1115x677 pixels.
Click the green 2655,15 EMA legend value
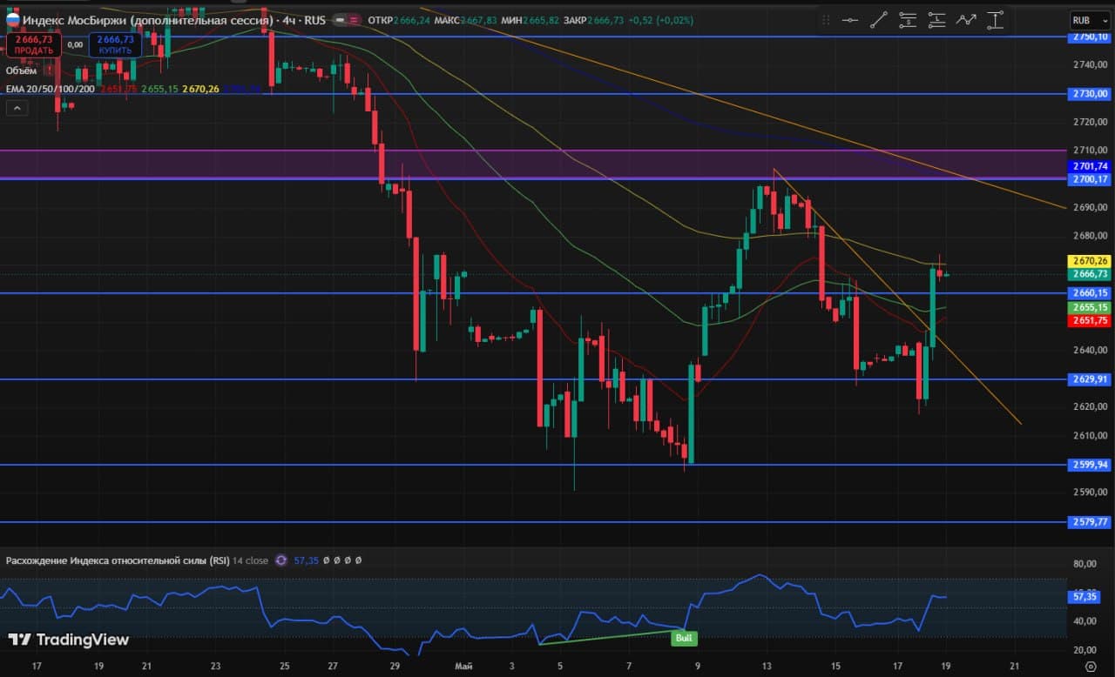(x=159, y=89)
